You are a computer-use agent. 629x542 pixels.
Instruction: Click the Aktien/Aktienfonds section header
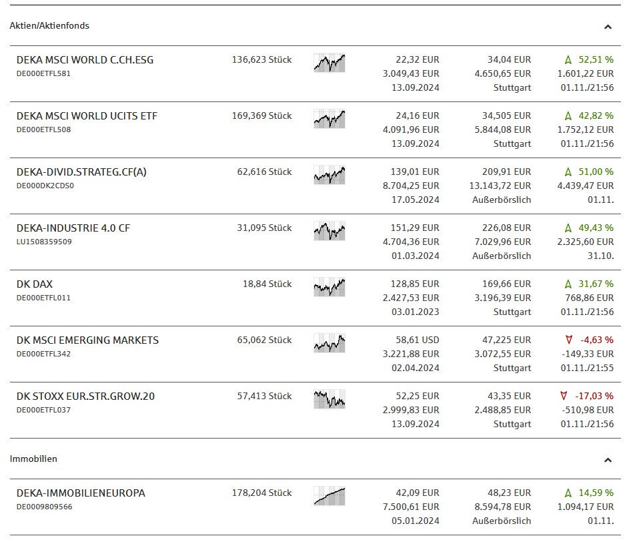pyautogui.click(x=49, y=26)
